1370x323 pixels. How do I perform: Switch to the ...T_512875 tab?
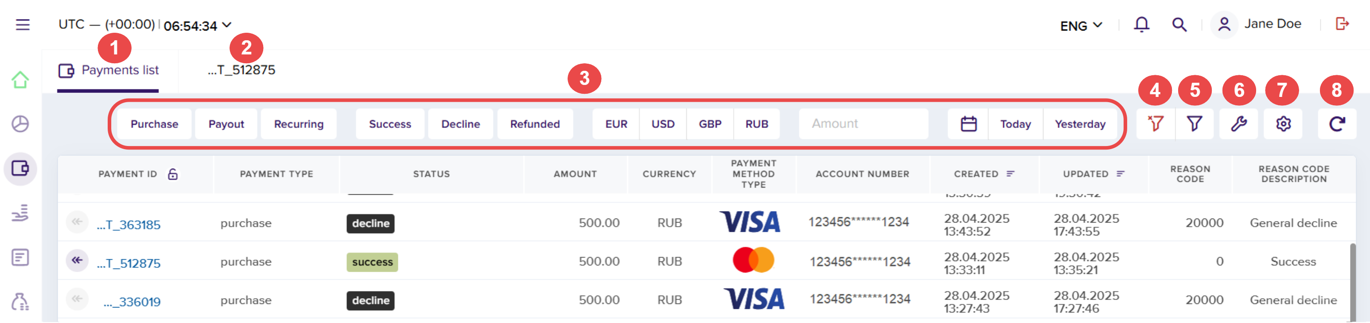pos(241,70)
